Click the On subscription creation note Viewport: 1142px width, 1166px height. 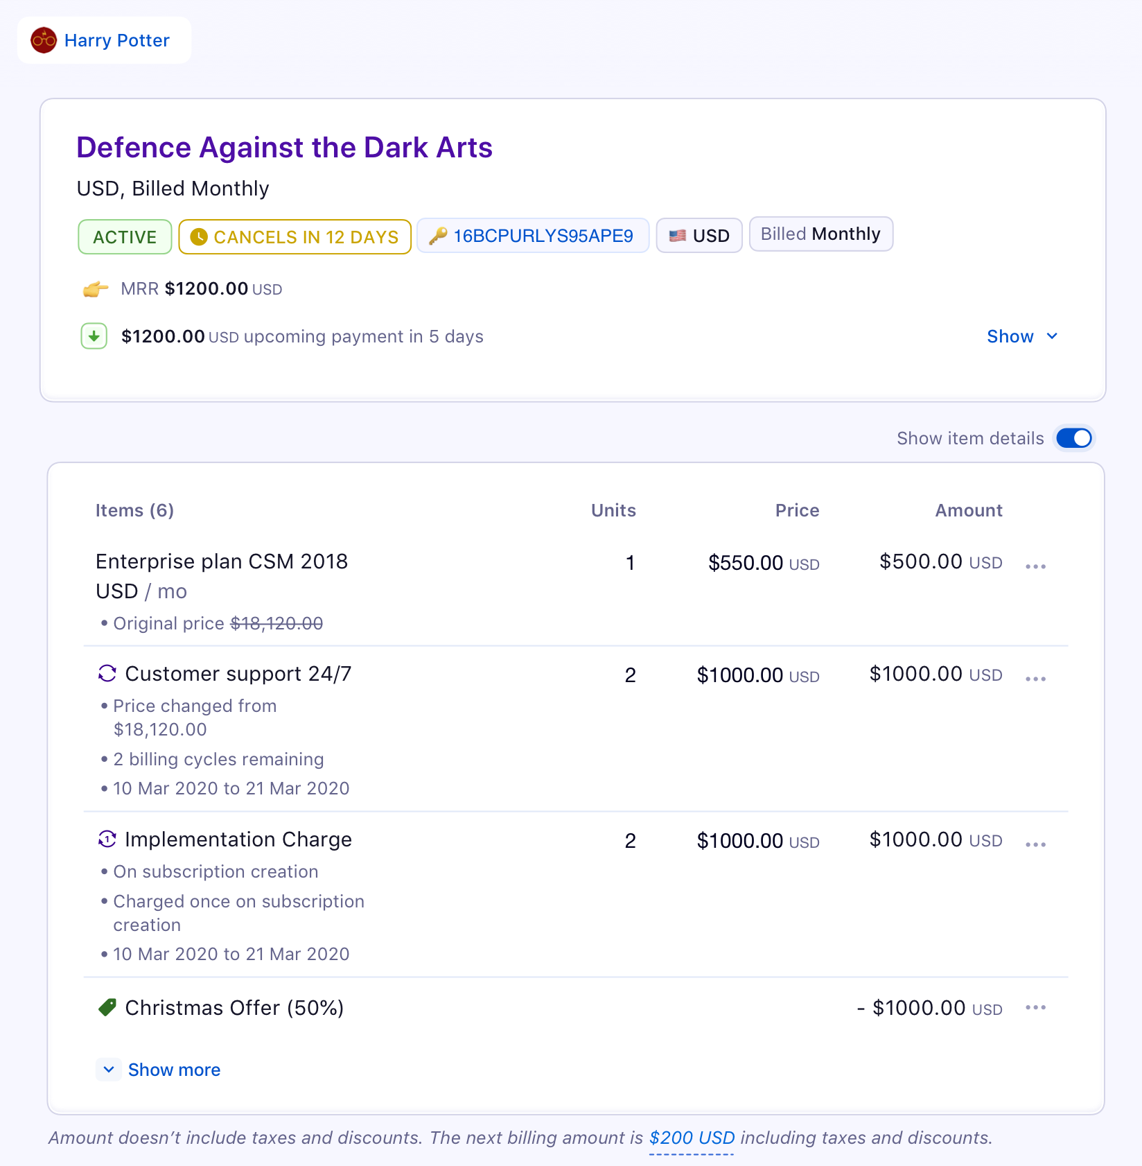click(x=216, y=871)
